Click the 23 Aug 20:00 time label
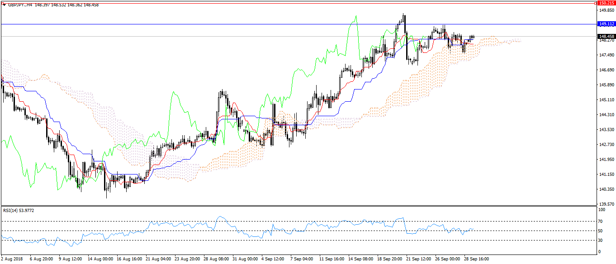 click(x=187, y=259)
